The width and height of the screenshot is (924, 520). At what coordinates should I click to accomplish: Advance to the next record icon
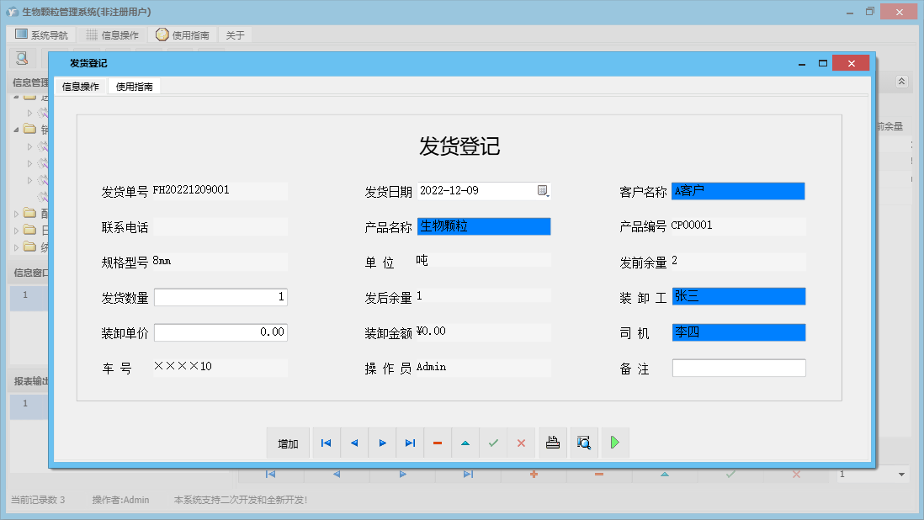pos(382,443)
